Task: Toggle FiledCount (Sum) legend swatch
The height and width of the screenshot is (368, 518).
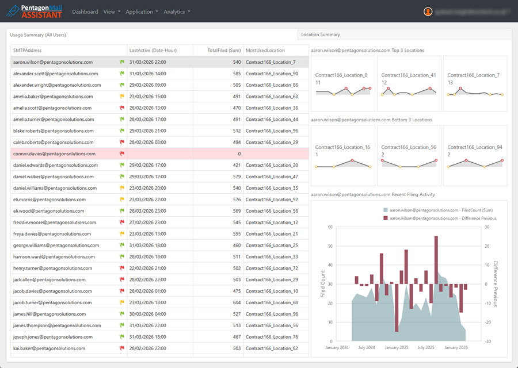Action: pos(385,210)
